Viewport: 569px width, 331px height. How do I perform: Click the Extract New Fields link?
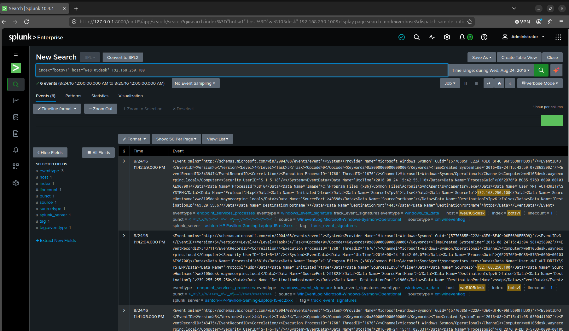coord(56,240)
